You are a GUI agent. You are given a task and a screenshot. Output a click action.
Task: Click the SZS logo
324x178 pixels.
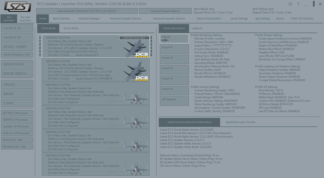pos(18,6)
